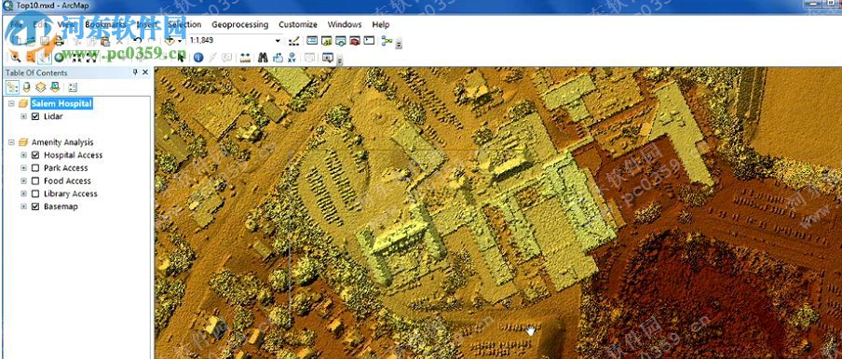Expand the Park Access layer
The height and width of the screenshot is (359, 842).
pos(23,167)
